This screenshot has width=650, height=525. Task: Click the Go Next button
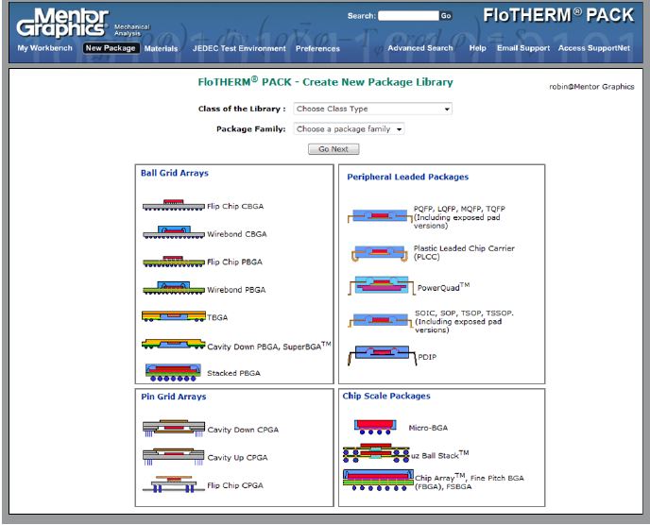pos(334,149)
